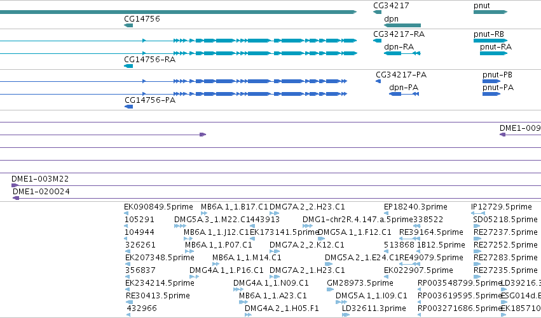The width and height of the screenshot is (541, 318).
Task: Click the DME1-003M22 BAC label
Action: point(40,179)
